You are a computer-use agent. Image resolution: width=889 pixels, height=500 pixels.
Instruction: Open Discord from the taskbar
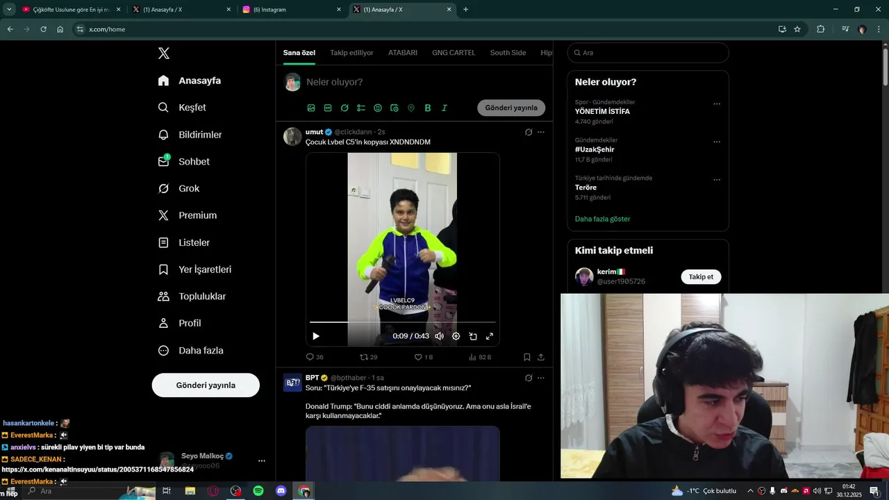point(281,491)
